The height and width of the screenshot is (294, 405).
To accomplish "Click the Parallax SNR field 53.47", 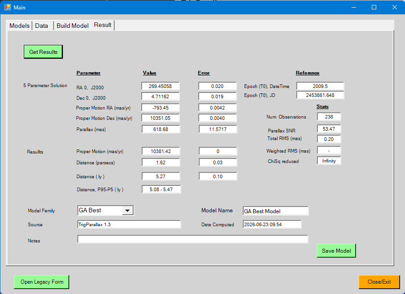I will (329, 129).
